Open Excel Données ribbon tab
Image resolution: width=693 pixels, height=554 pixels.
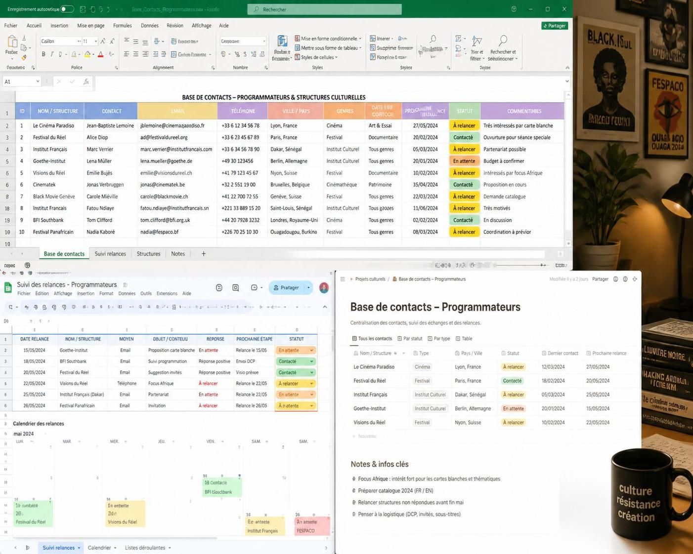pos(150,26)
